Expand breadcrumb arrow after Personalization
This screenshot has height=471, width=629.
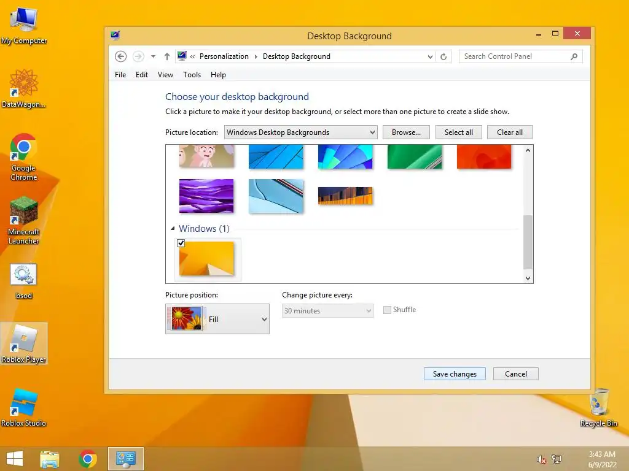pos(256,56)
